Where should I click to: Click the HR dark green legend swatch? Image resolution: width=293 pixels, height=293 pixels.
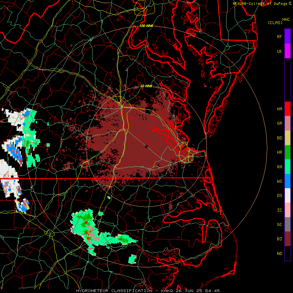click(287, 152)
